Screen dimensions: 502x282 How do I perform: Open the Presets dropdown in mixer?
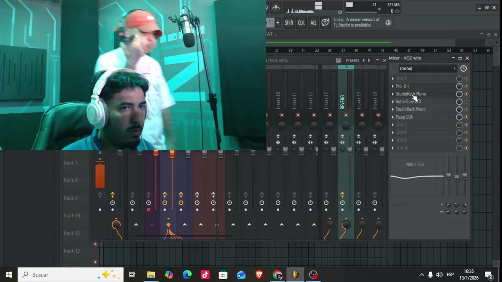point(352,60)
